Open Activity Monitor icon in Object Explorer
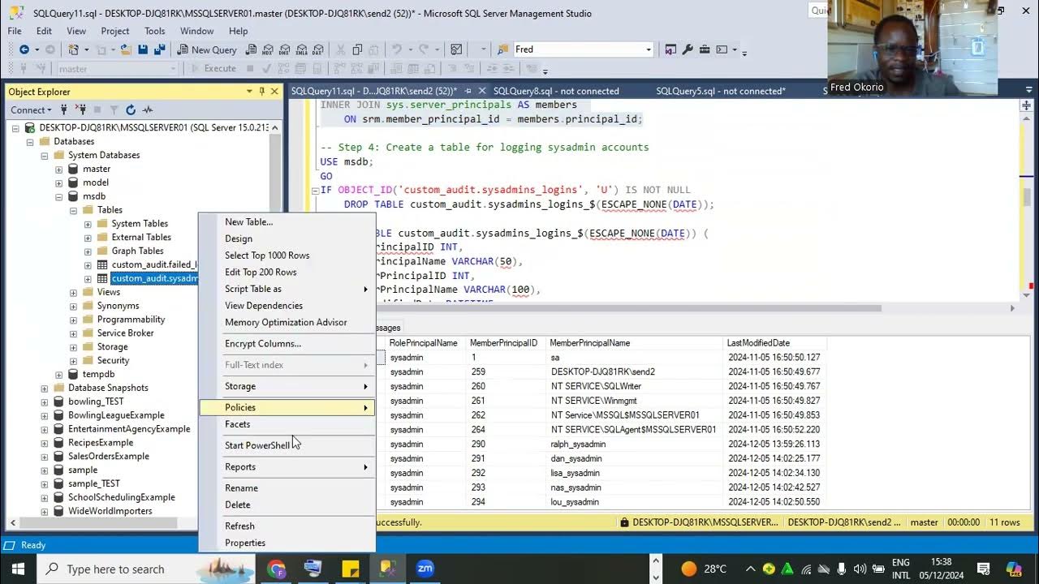This screenshot has width=1039, height=584. 148,109
